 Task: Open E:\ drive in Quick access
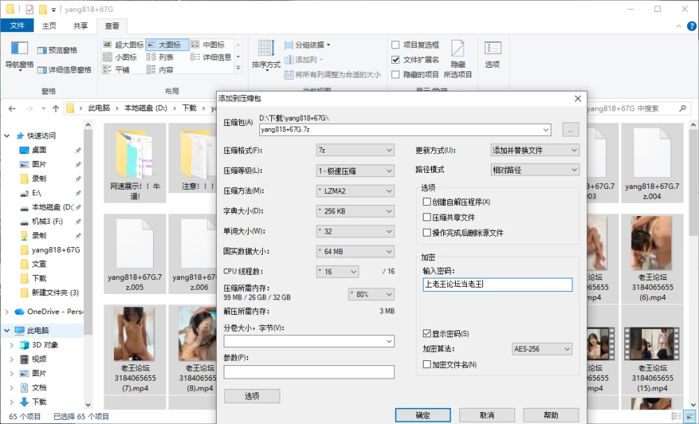pos(36,193)
